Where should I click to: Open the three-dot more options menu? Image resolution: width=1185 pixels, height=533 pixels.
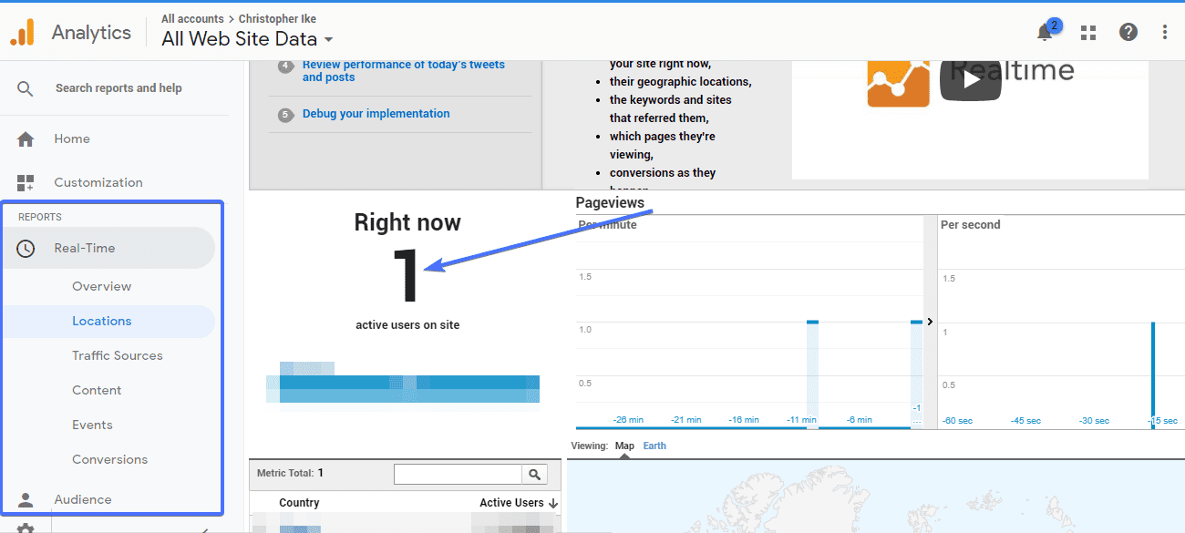pos(1165,33)
